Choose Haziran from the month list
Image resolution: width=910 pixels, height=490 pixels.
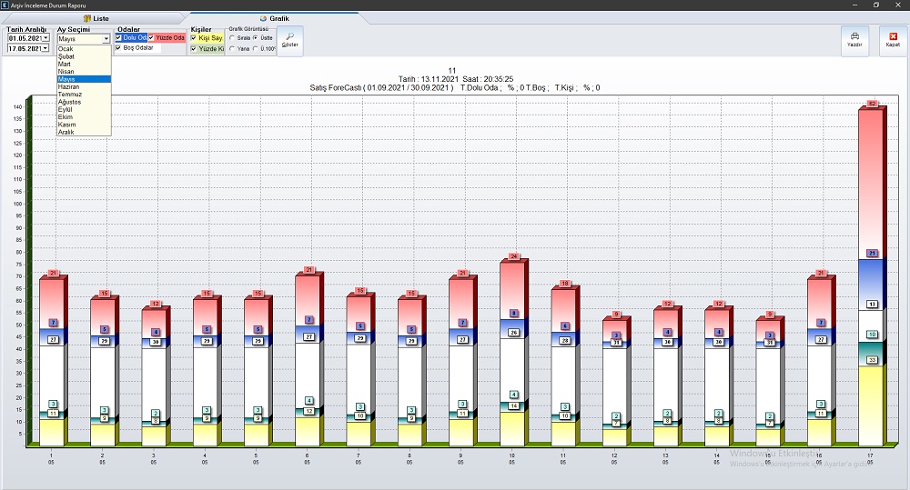coord(84,86)
